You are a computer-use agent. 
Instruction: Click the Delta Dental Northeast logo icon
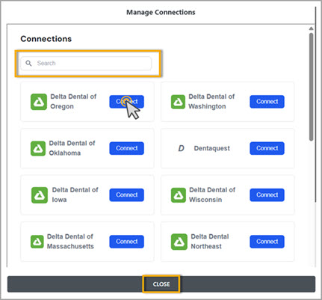click(x=179, y=242)
